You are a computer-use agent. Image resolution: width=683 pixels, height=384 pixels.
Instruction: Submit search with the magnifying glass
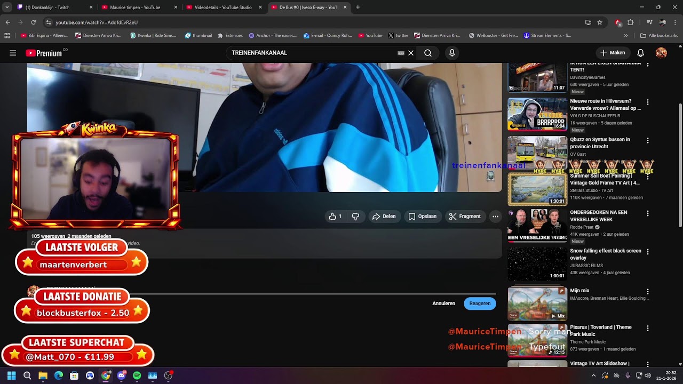(428, 53)
